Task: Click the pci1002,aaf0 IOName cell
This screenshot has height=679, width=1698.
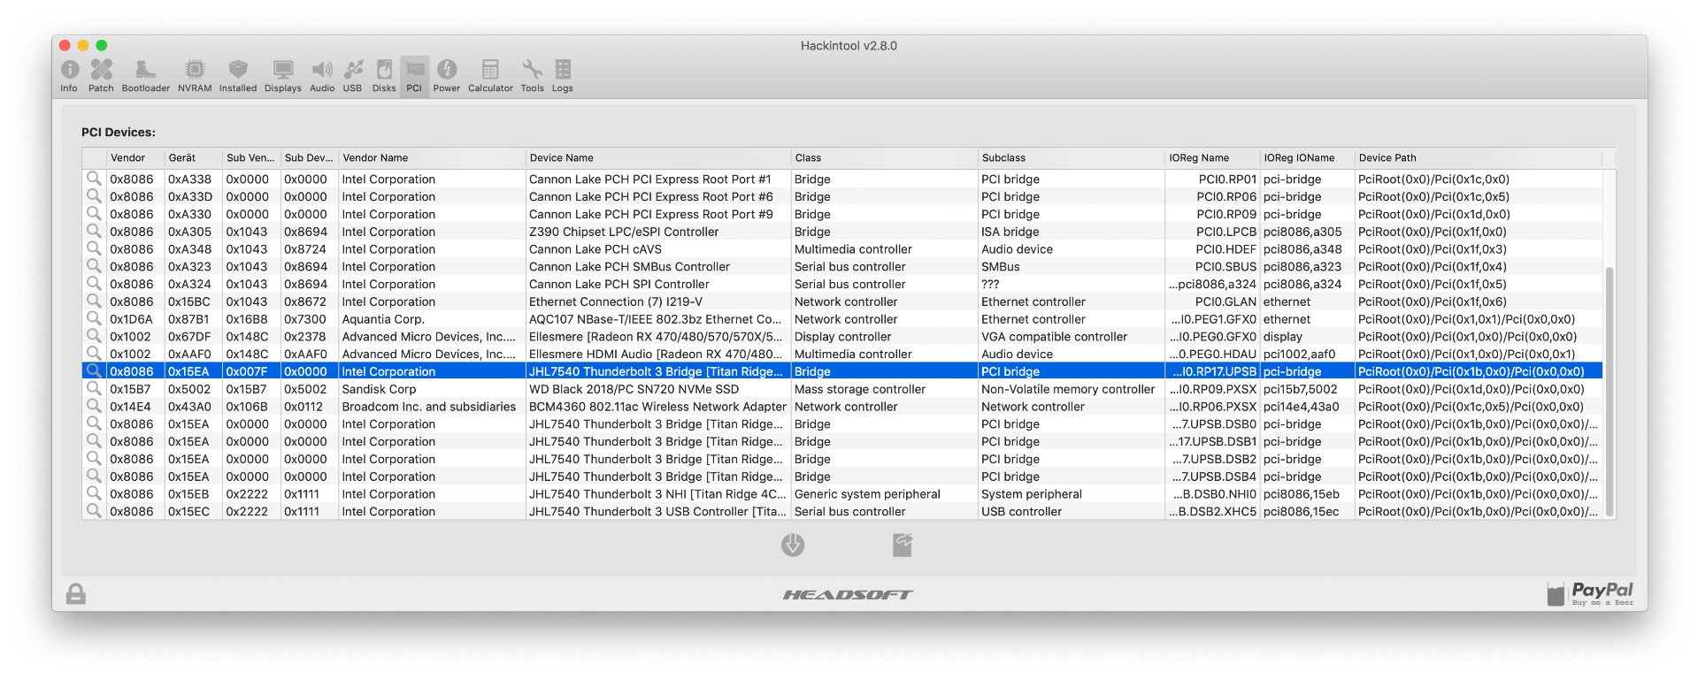Action: (1308, 355)
